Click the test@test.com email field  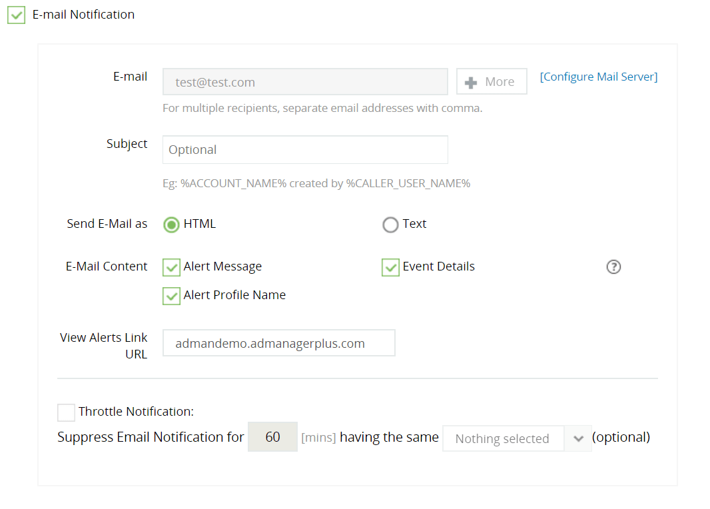pyautogui.click(x=305, y=81)
